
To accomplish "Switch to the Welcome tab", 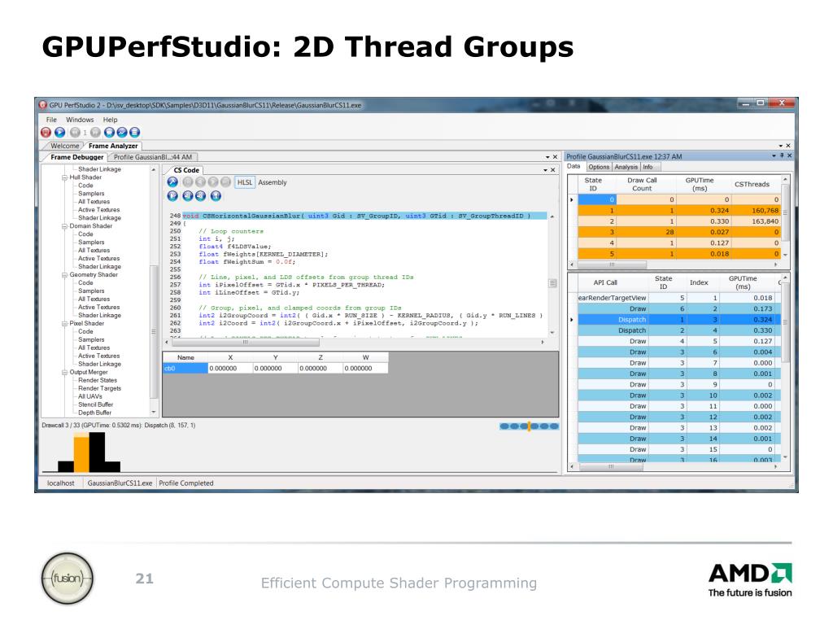I will (65, 146).
